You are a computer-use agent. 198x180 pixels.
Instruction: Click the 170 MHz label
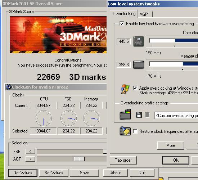pos(154,76)
